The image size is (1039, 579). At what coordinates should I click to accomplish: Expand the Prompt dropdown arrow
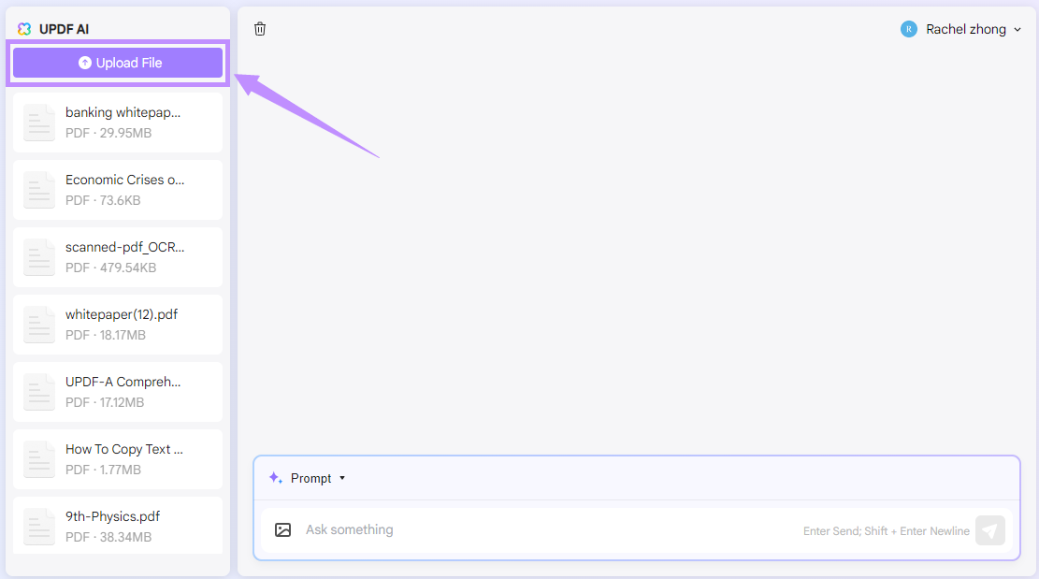[x=342, y=478]
